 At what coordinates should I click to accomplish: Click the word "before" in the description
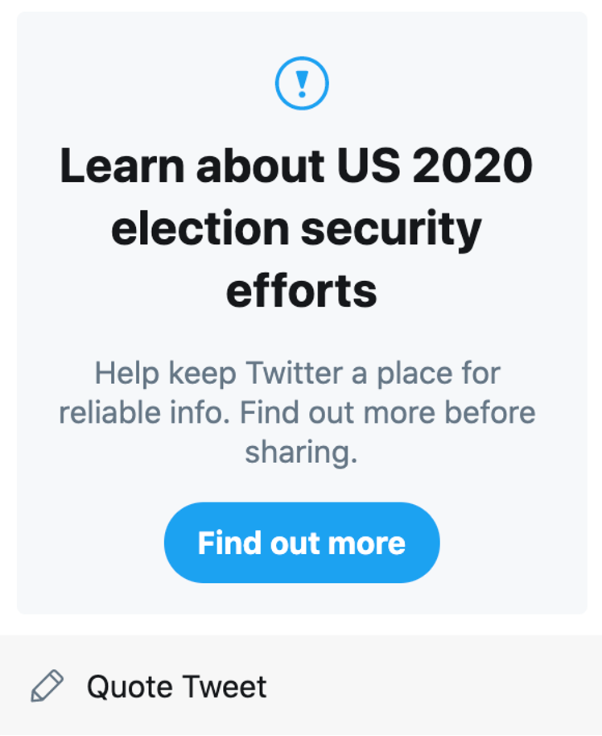click(487, 412)
